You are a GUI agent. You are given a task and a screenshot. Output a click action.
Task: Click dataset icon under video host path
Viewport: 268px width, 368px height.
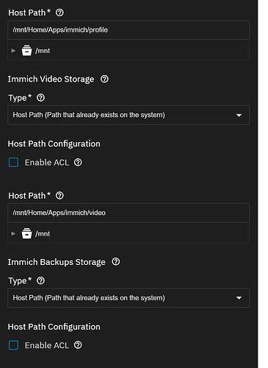coord(26,233)
